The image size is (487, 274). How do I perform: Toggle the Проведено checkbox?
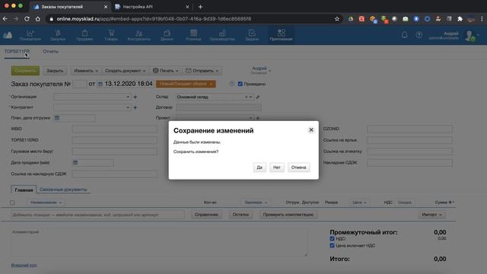[240, 84]
